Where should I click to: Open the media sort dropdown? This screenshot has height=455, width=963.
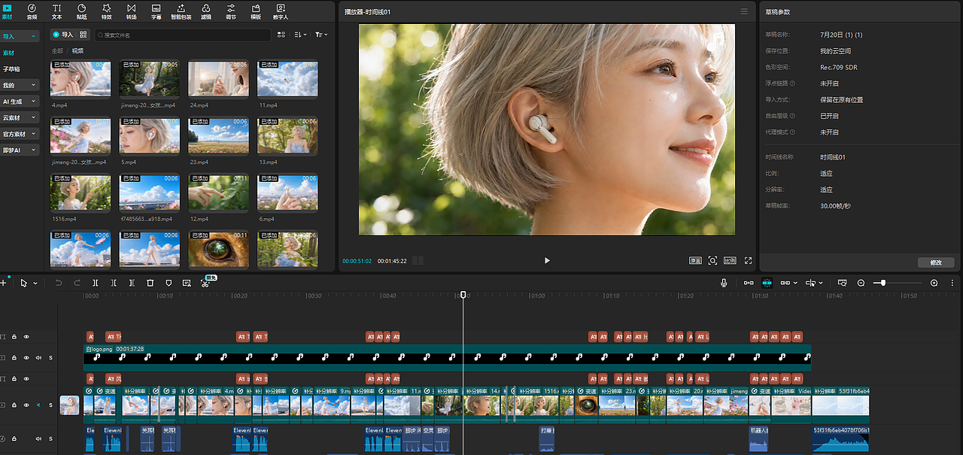coord(301,35)
